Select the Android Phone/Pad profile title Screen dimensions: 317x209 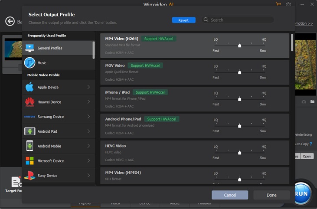click(123, 119)
